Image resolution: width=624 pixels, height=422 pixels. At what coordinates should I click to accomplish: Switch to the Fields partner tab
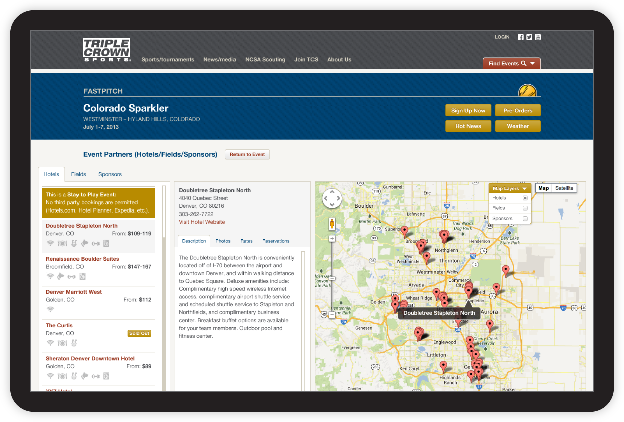tap(79, 174)
